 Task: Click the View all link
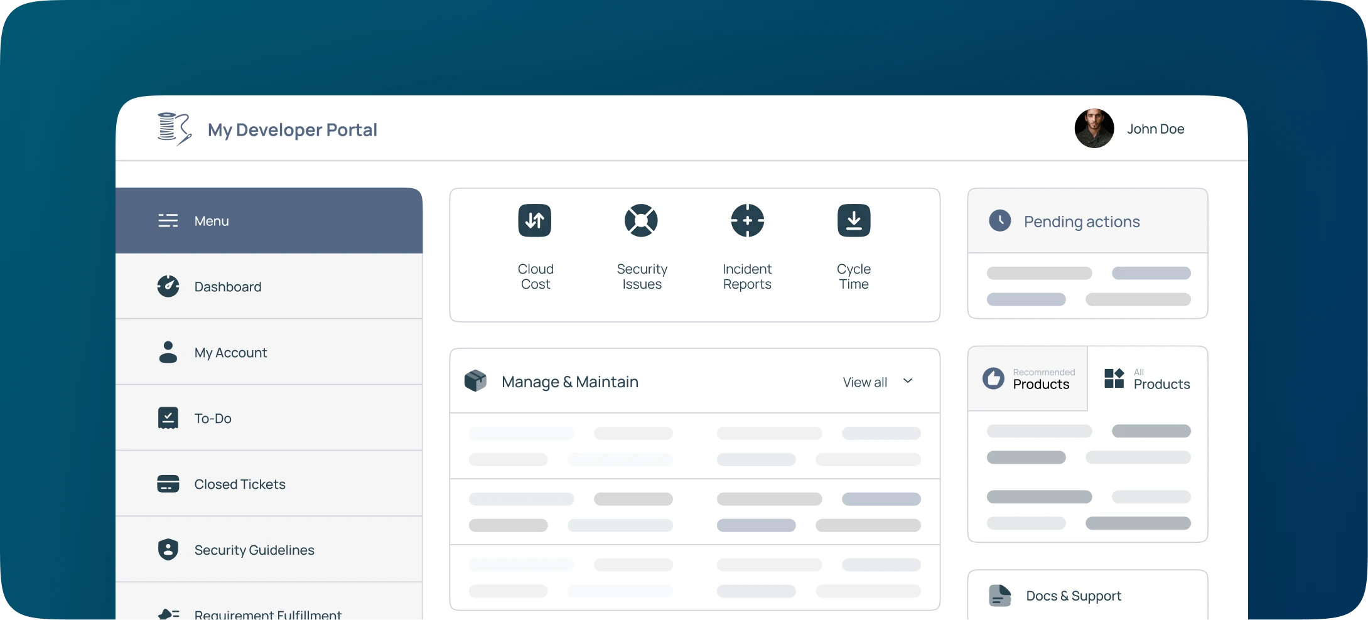coord(864,382)
